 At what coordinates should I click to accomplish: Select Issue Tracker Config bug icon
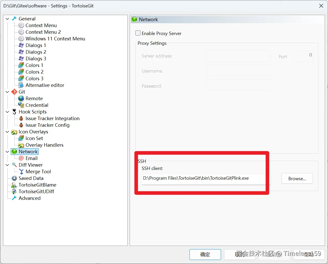[x=21, y=125]
